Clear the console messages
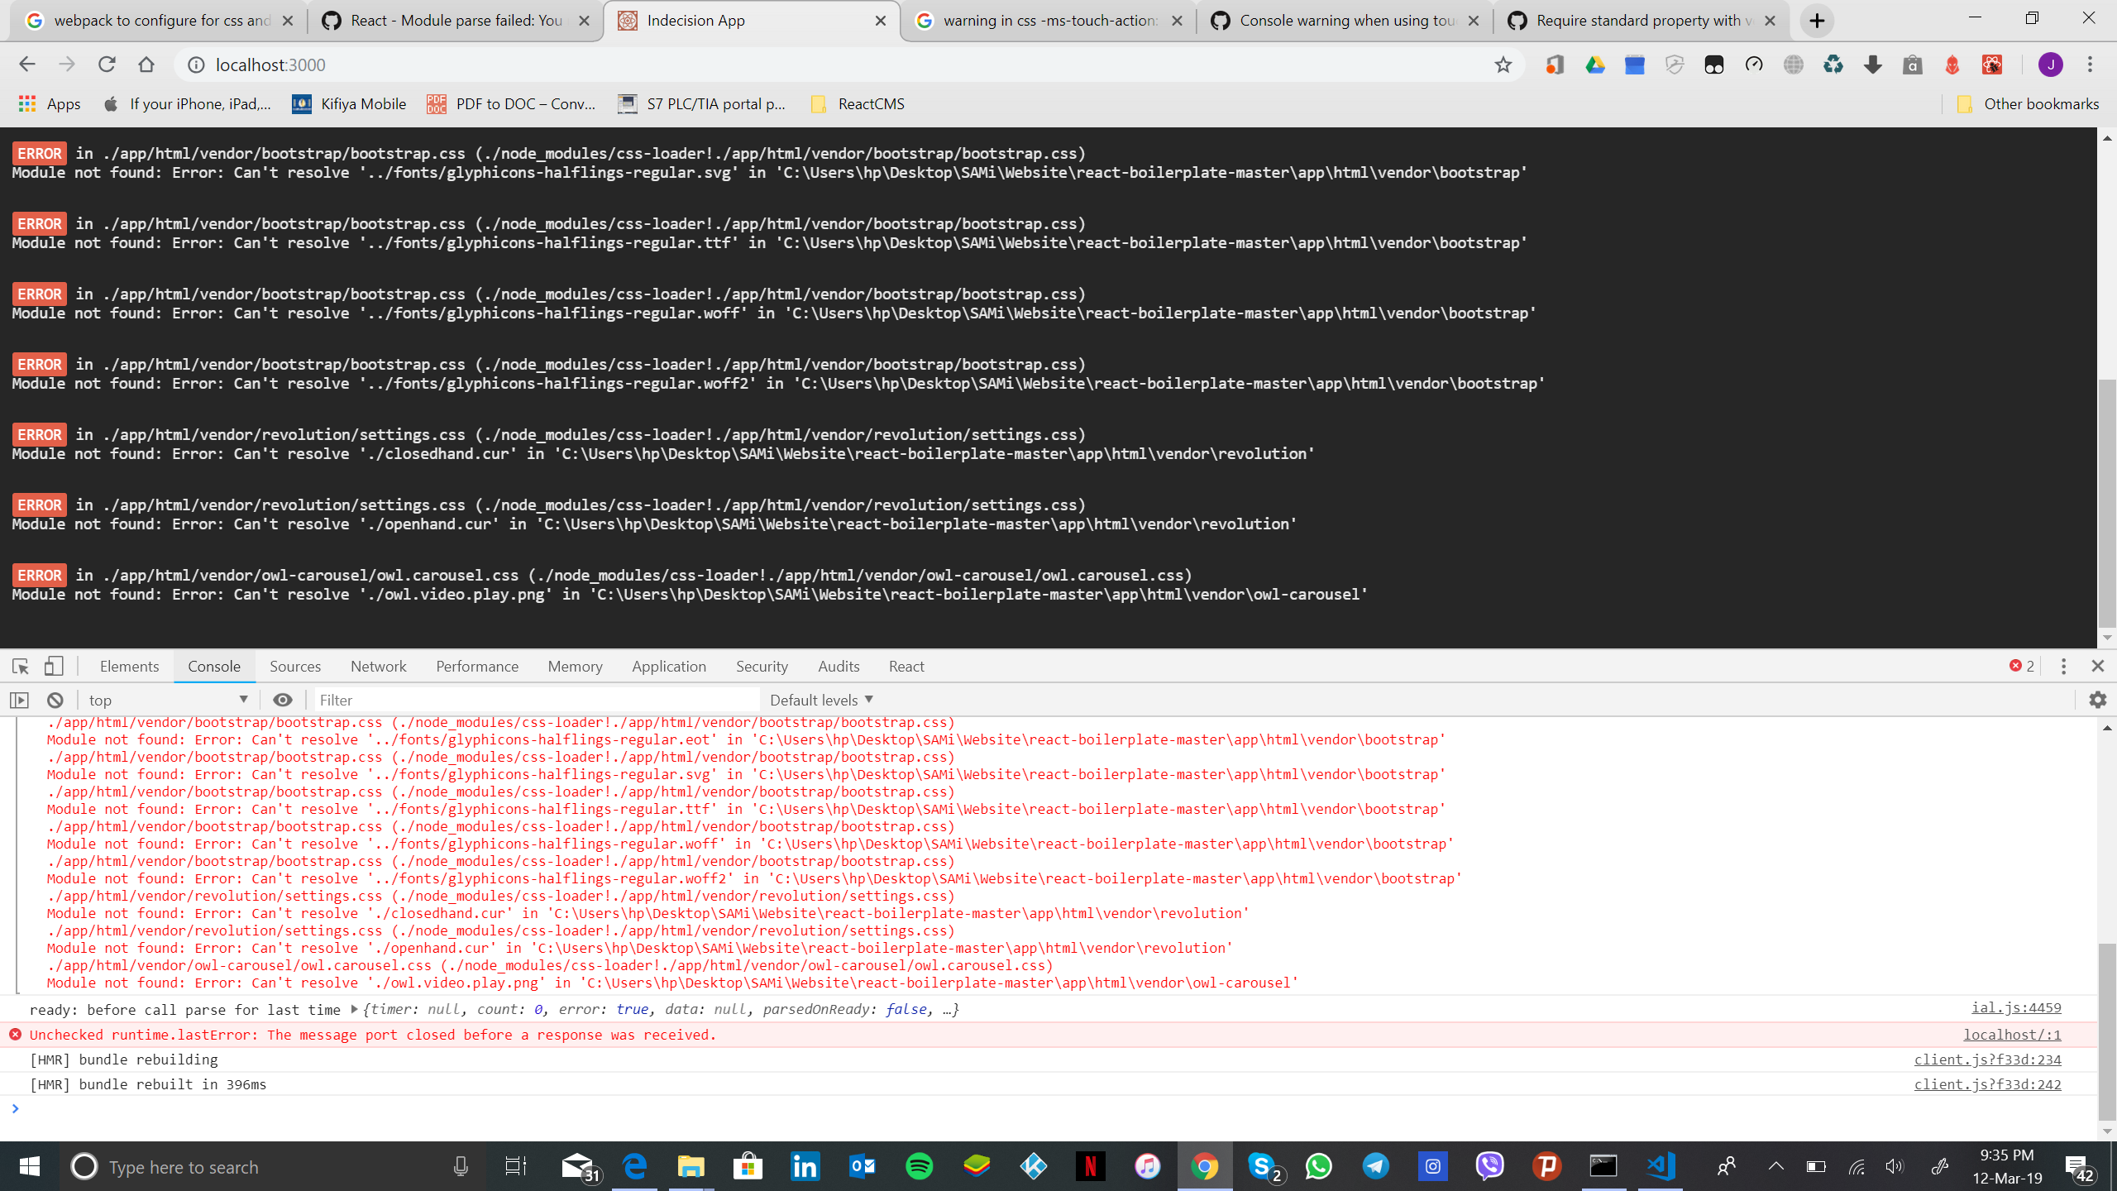 pyautogui.click(x=54, y=699)
